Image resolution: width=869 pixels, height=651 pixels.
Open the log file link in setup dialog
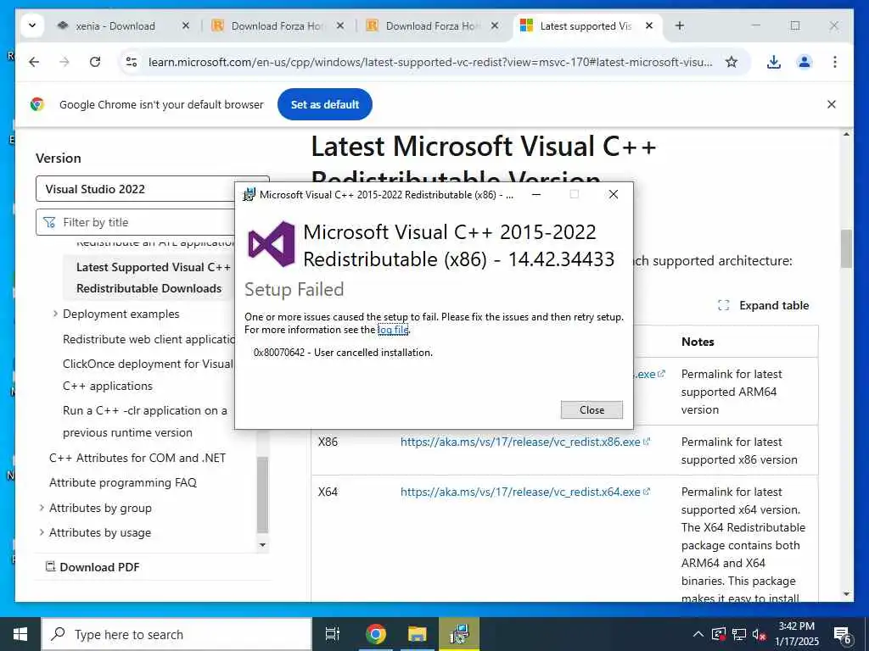[393, 330]
